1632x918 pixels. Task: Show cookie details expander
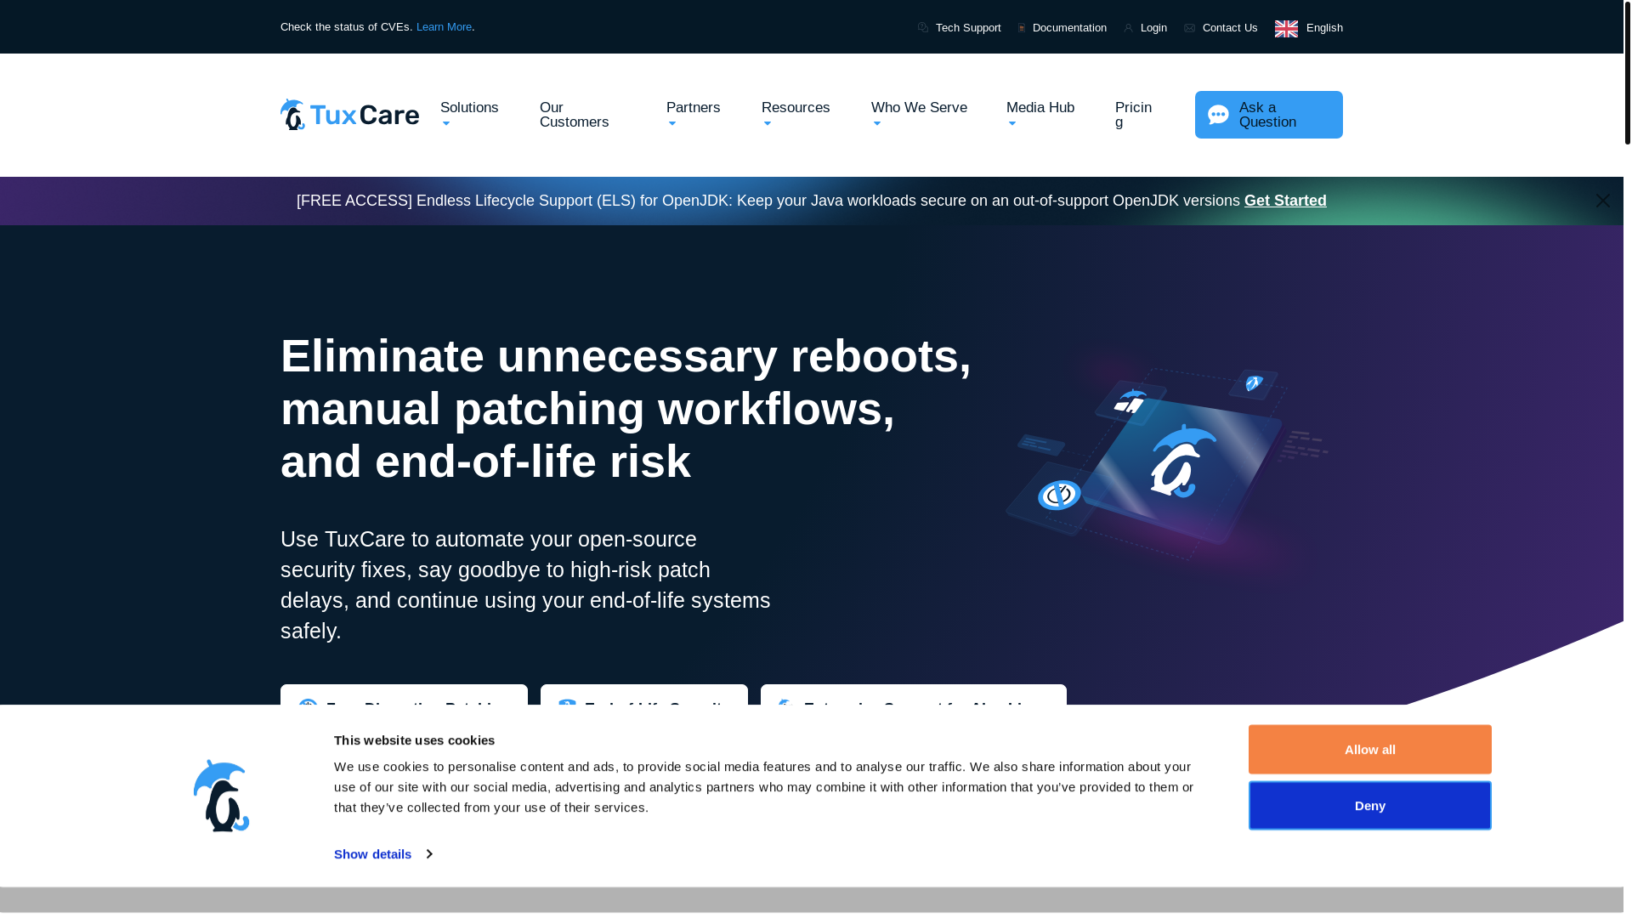(x=382, y=854)
